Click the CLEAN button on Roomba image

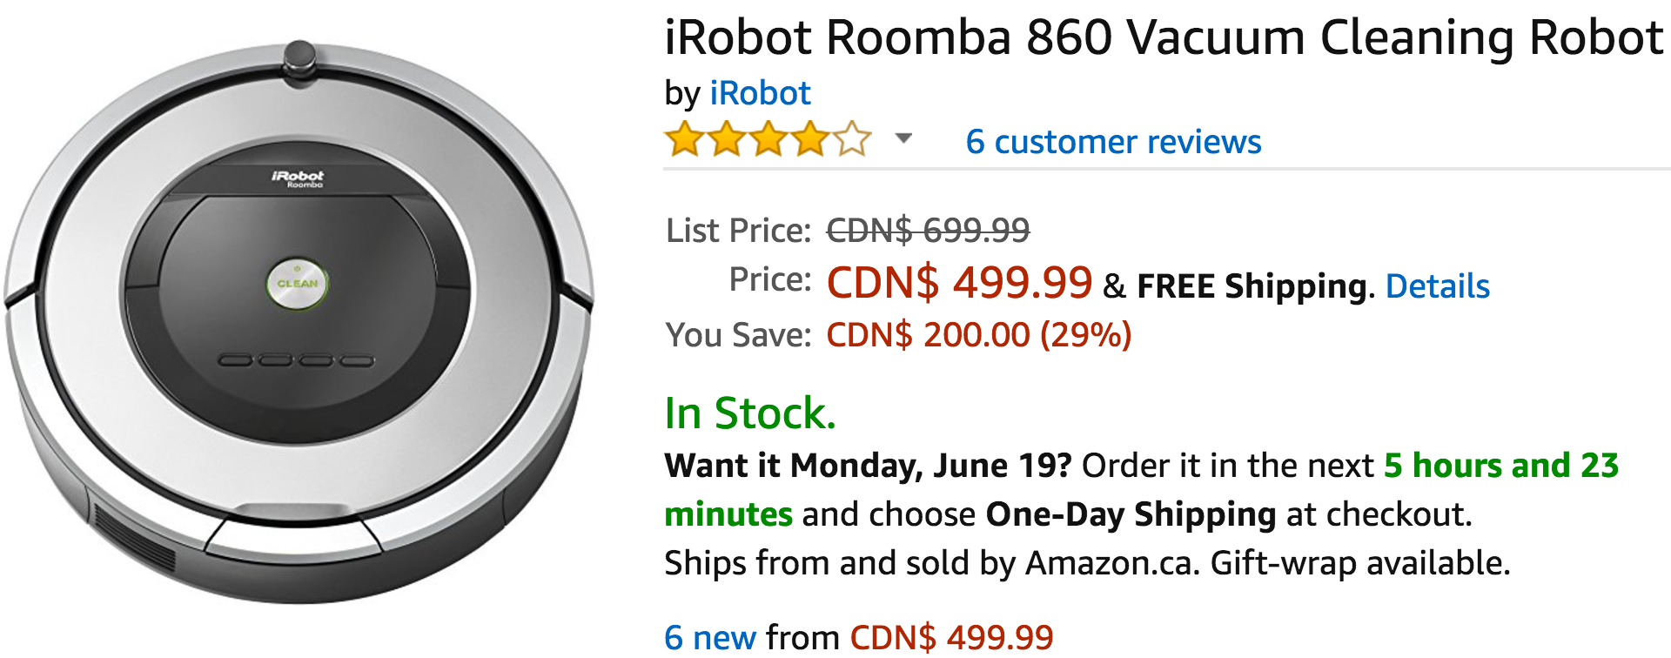[x=297, y=284]
